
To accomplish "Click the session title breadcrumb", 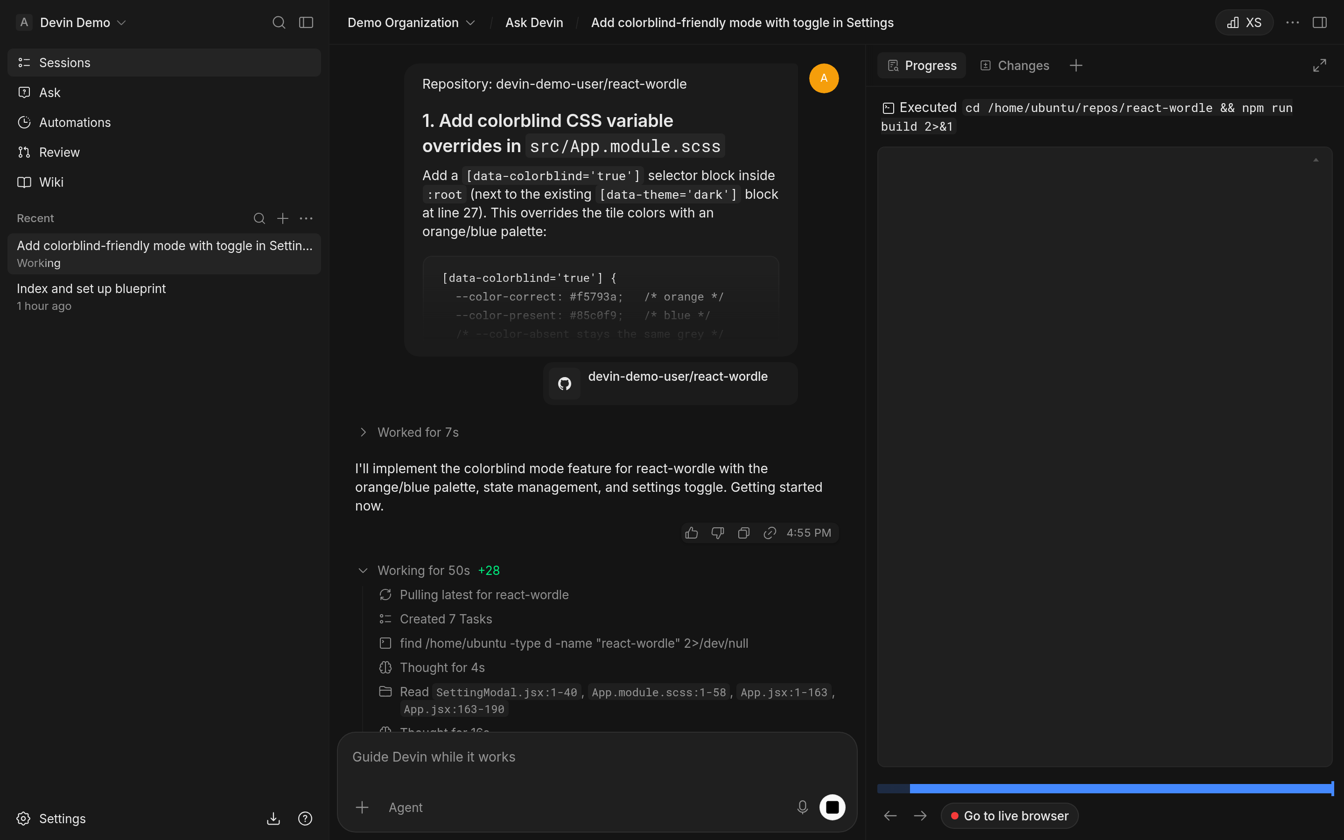I will point(742,22).
